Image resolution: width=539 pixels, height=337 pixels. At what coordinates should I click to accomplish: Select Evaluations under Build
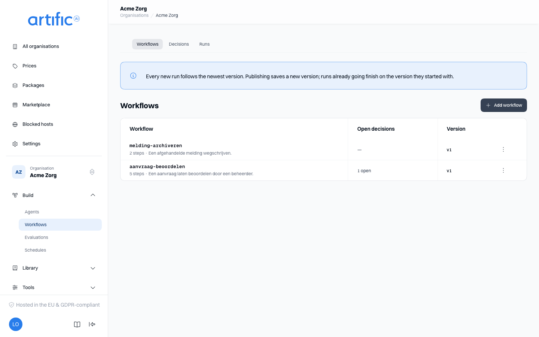60,237
